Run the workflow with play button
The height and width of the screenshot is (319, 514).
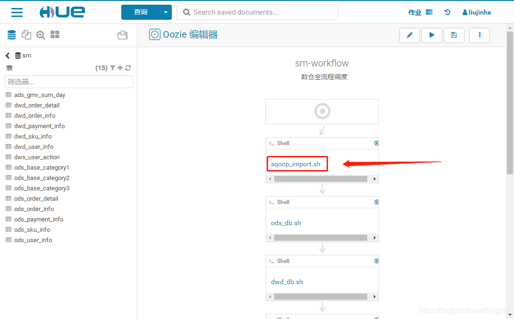click(x=432, y=35)
